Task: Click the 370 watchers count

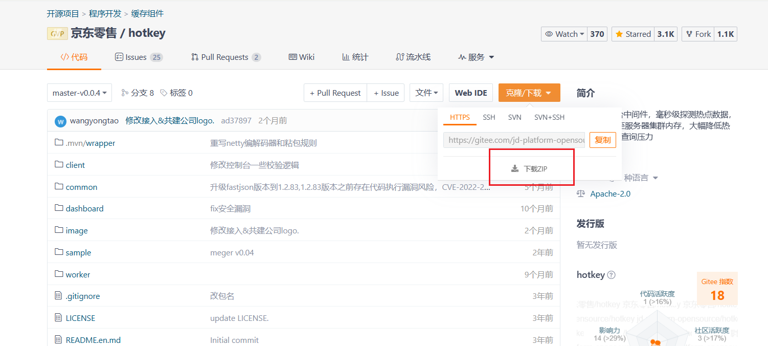Action: (x=597, y=34)
